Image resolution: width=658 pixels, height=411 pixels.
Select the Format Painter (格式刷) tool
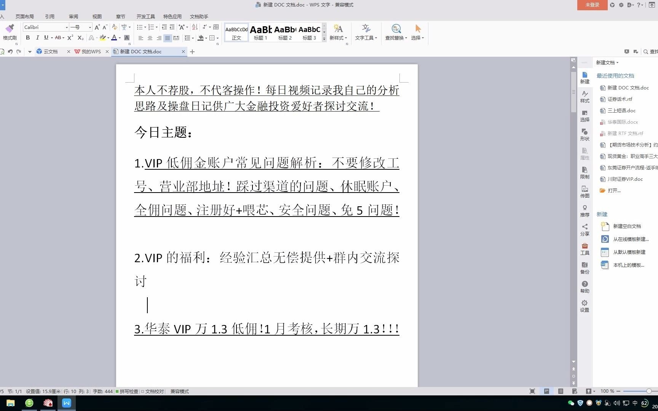pyautogui.click(x=10, y=32)
